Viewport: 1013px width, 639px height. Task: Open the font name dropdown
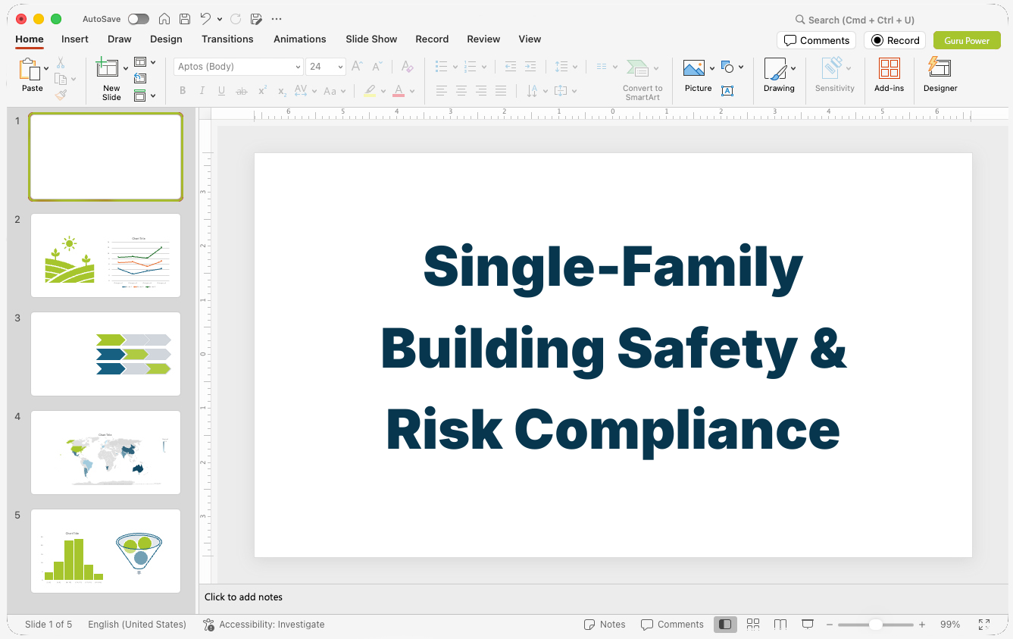click(x=298, y=67)
